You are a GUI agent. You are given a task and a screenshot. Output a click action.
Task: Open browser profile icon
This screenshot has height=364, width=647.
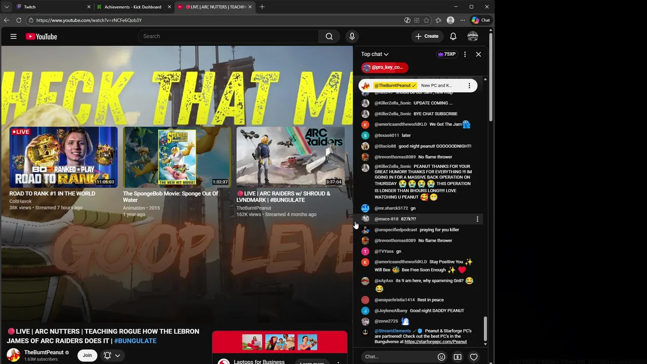(450, 20)
